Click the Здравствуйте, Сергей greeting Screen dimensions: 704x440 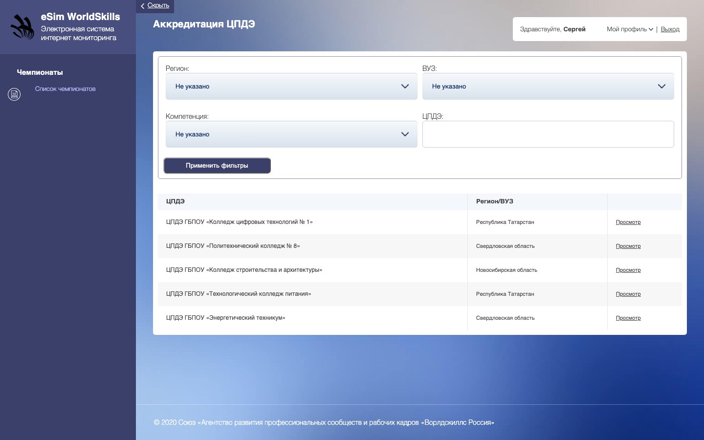(553, 29)
